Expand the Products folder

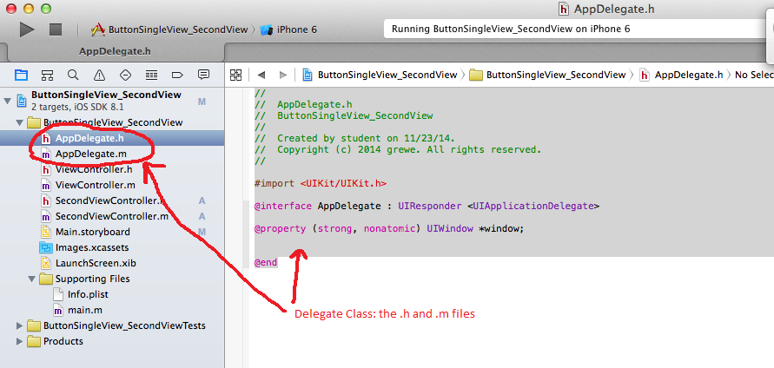coord(21,341)
